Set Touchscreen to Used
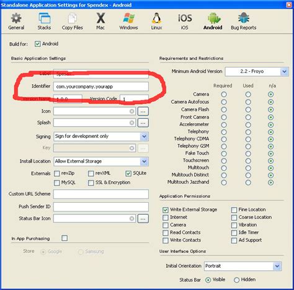 tap(248, 161)
